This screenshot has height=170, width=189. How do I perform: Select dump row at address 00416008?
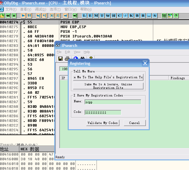coord(27,159)
